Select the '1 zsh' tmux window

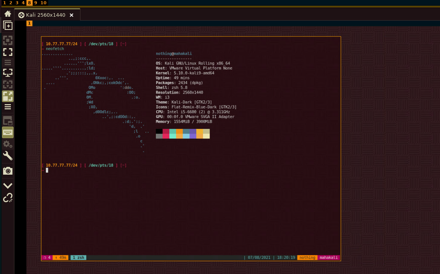[x=78, y=257]
